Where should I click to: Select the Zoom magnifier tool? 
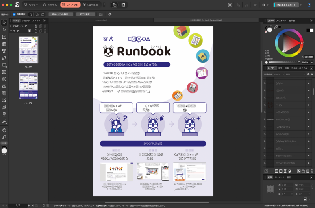click(x=4, y=137)
